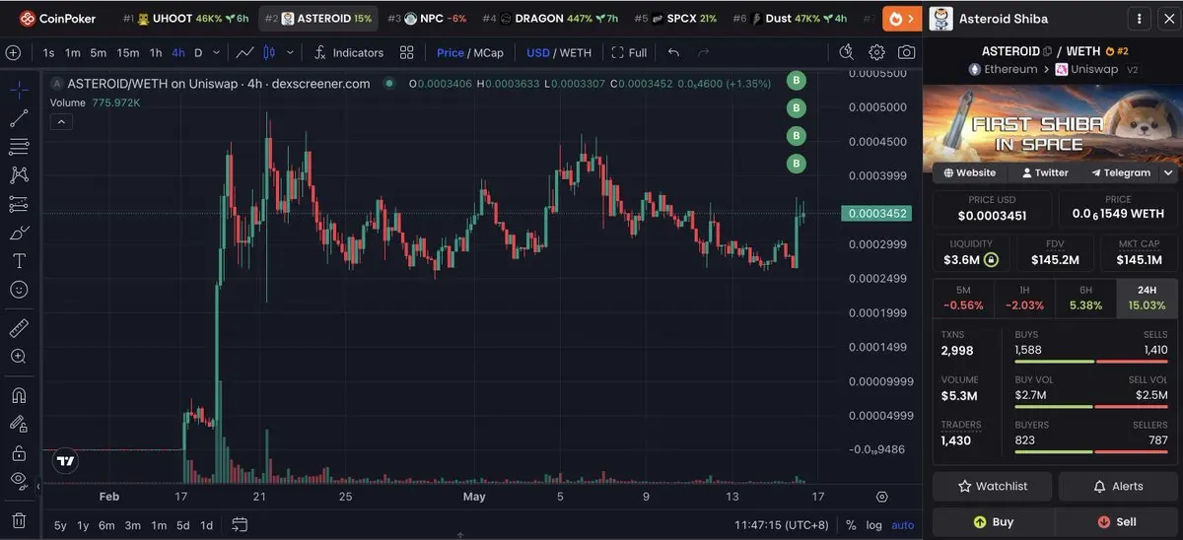Collapse the Asteroid Shiba panel chevron

coord(1168,19)
